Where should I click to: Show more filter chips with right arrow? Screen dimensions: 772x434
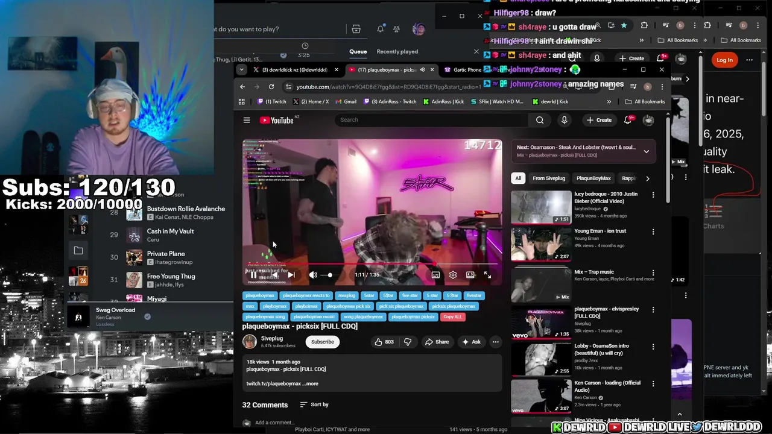point(648,178)
